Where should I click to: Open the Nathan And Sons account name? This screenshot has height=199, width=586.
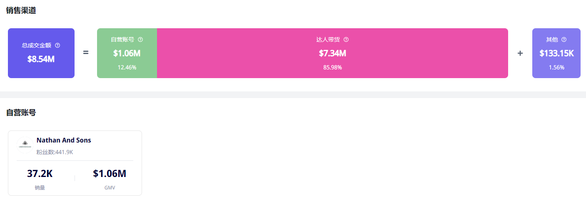(64, 140)
